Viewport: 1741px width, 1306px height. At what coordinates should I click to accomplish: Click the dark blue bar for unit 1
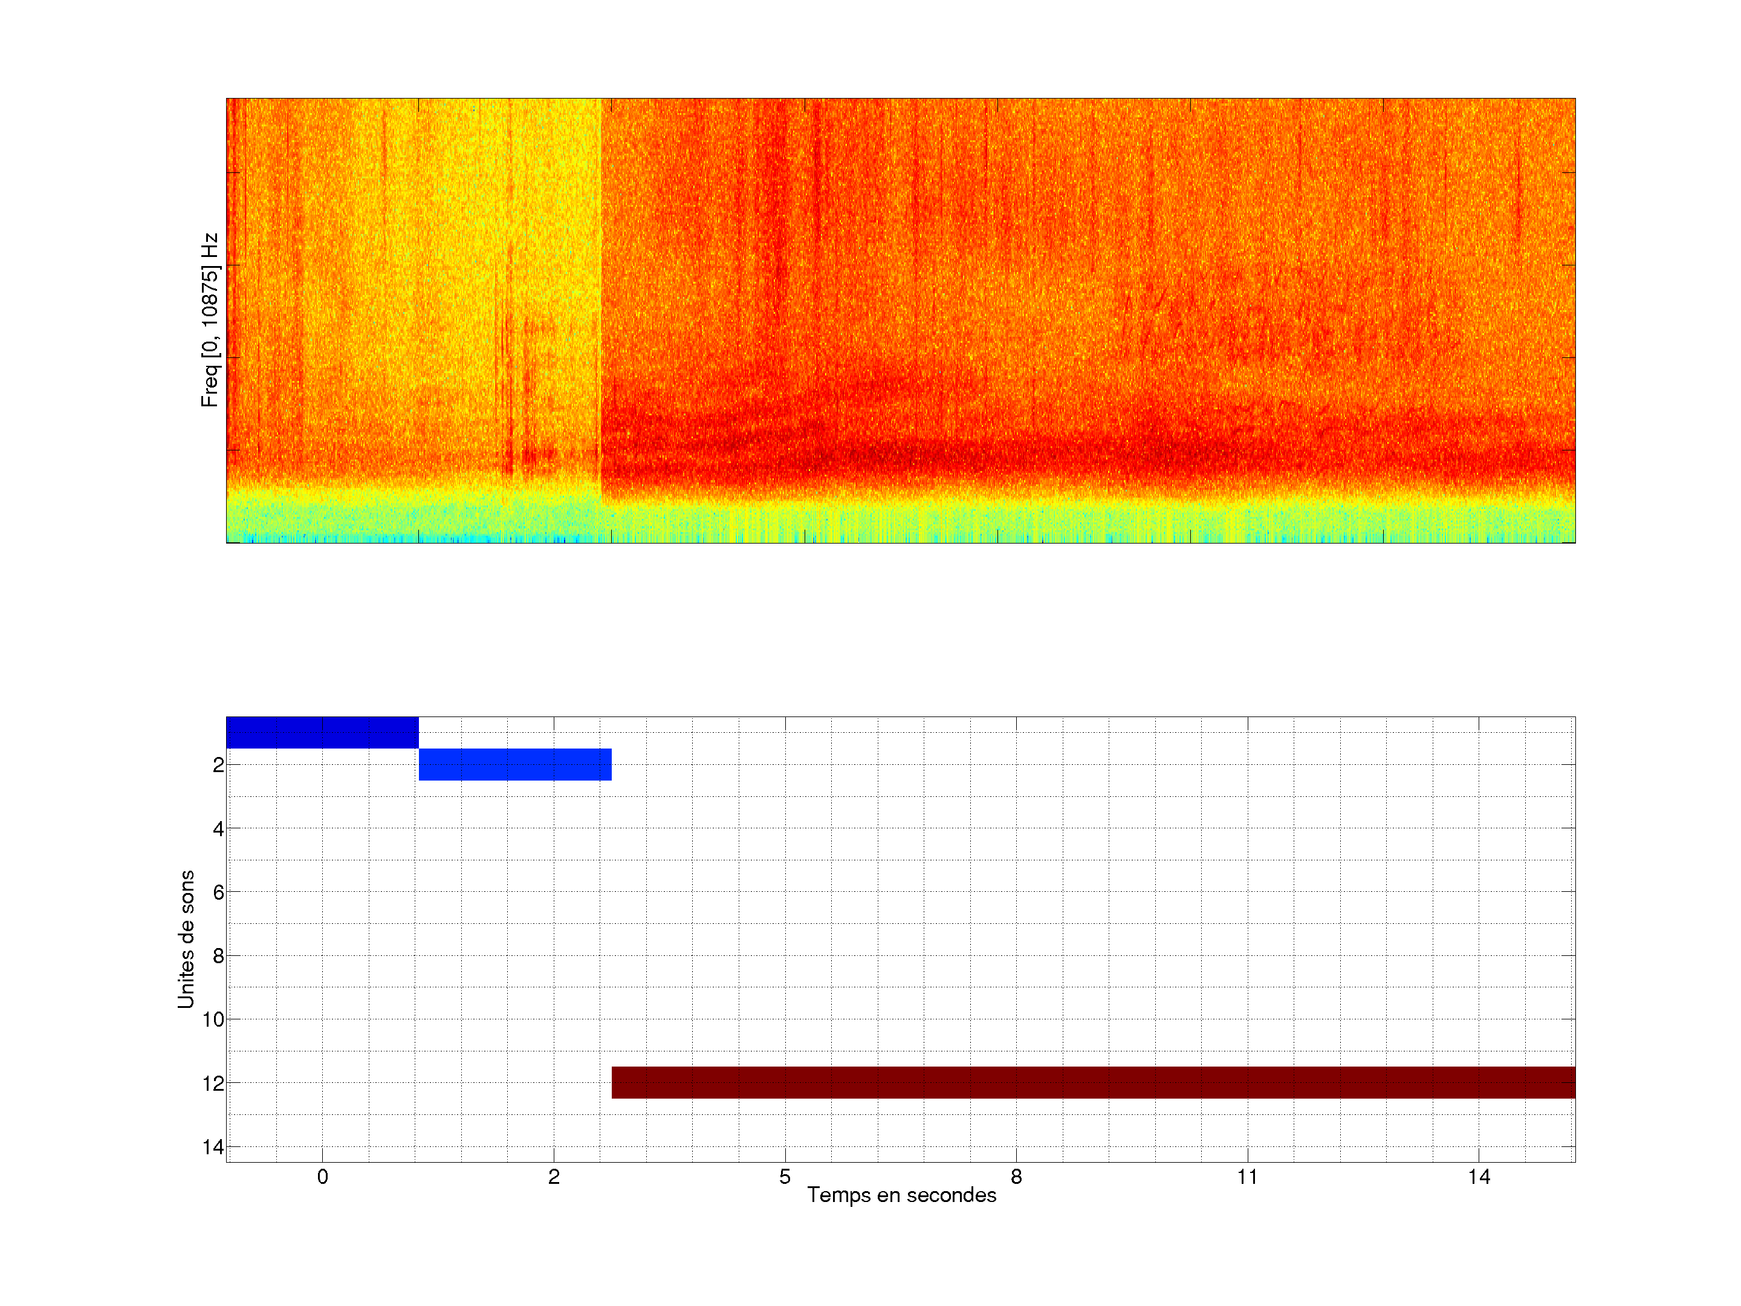pyautogui.click(x=322, y=732)
